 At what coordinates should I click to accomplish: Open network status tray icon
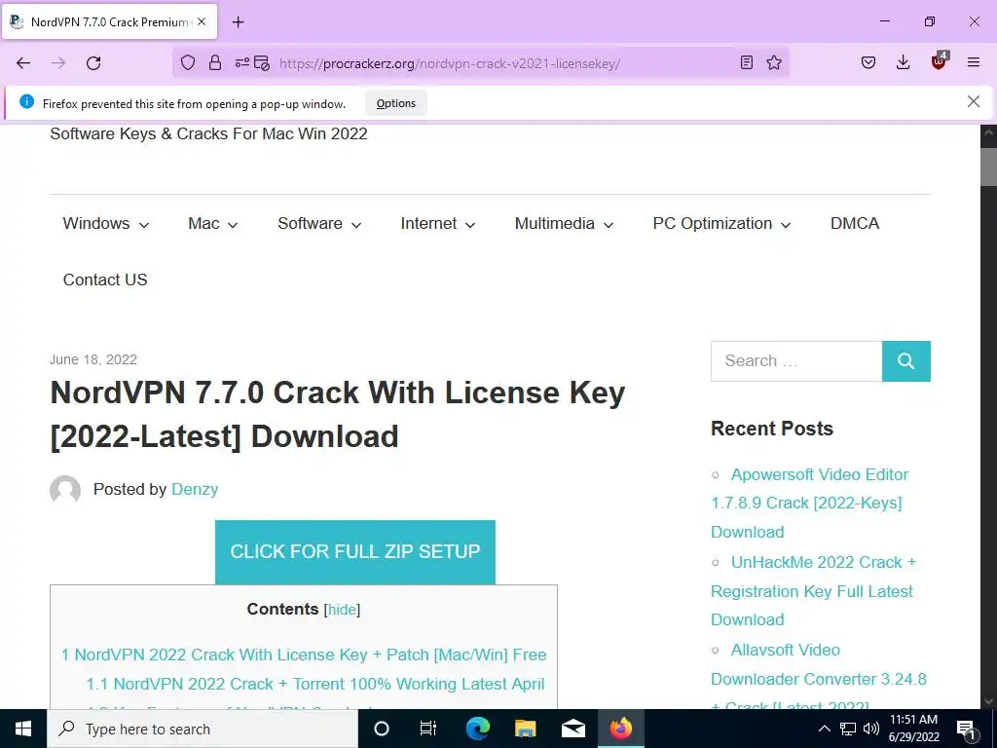[x=848, y=729]
